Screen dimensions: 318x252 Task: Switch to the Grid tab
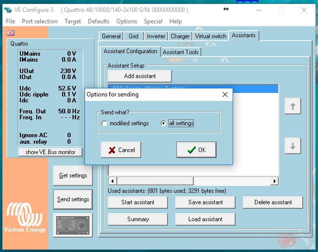[x=134, y=36]
